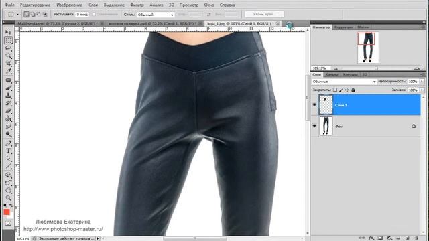This screenshot has height=241, width=429.
Task: Click the red foreground color swatch
Action: (7, 212)
